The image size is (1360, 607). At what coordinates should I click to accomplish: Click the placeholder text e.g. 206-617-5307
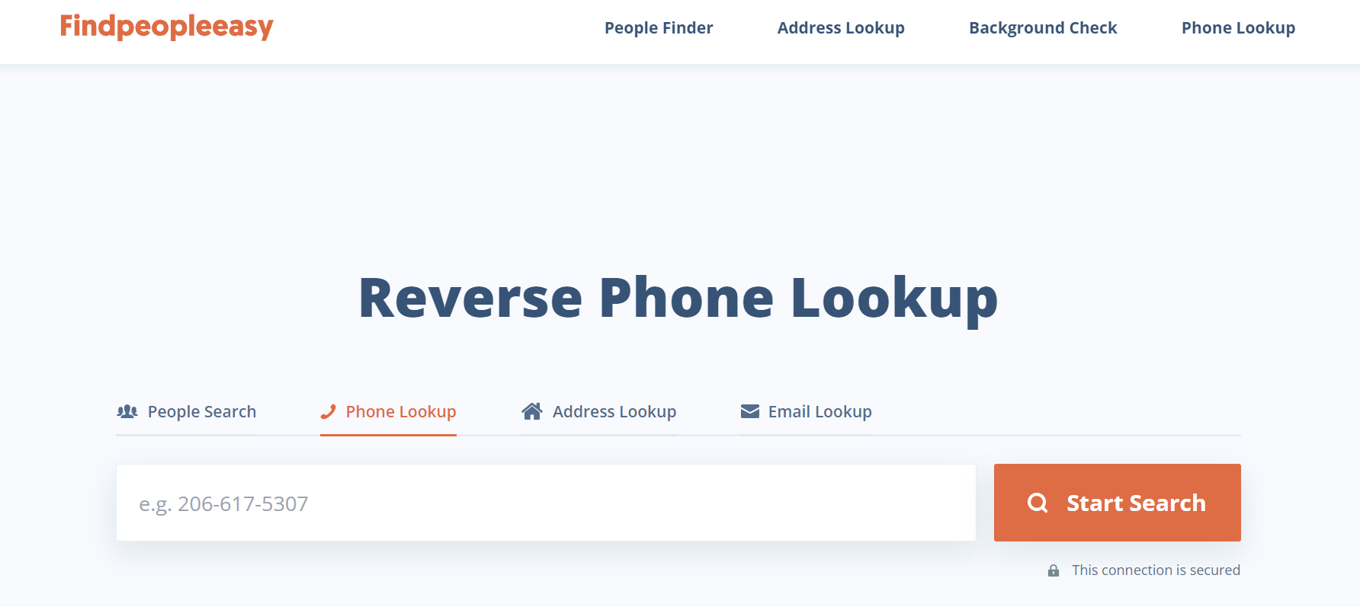pyautogui.click(x=223, y=504)
